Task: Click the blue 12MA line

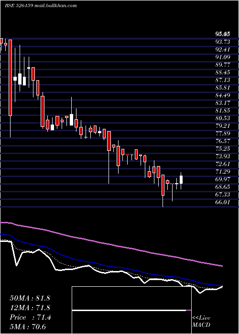Action: (111, 267)
